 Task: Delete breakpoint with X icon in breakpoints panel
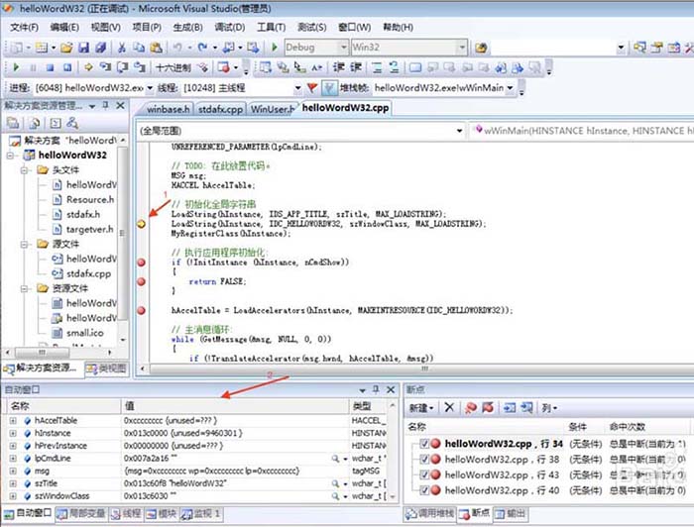[449, 407]
